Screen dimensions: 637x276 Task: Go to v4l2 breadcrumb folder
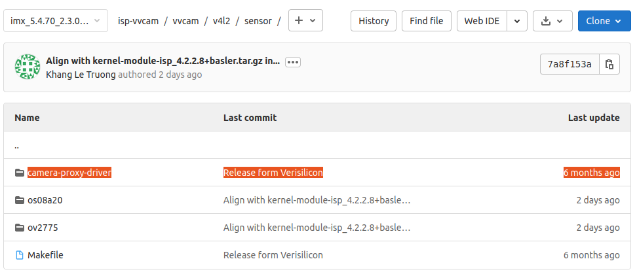(x=222, y=21)
